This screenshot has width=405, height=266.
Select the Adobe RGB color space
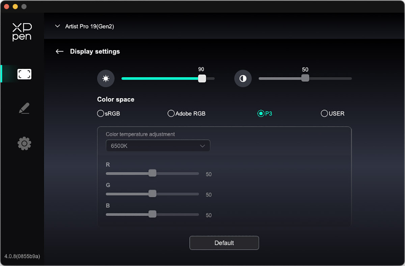(x=186, y=114)
